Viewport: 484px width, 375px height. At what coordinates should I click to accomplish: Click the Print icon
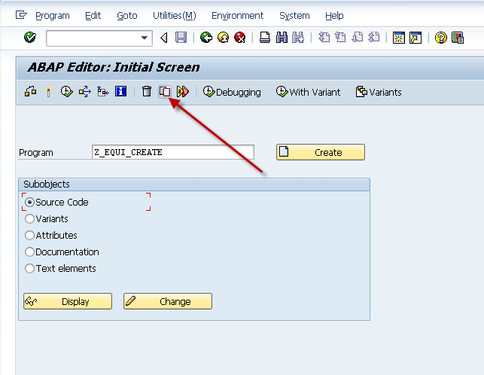[x=265, y=38]
